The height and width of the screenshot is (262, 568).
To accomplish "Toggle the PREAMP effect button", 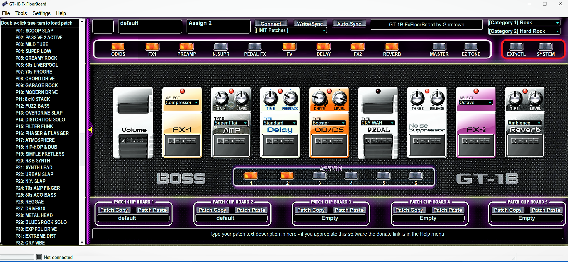I will click(x=187, y=47).
